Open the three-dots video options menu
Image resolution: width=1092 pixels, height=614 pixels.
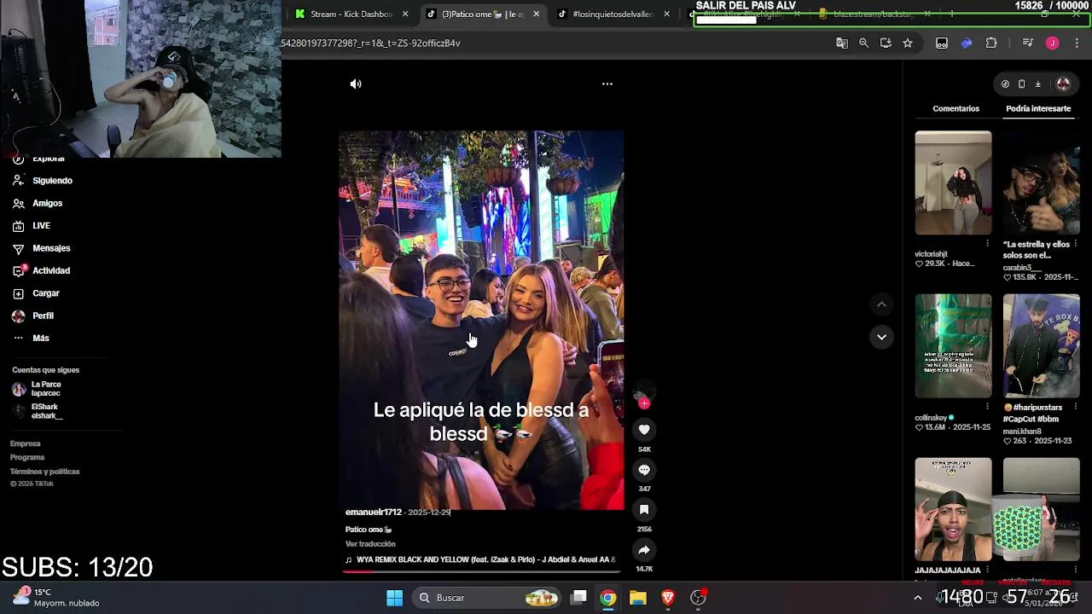[x=607, y=84]
